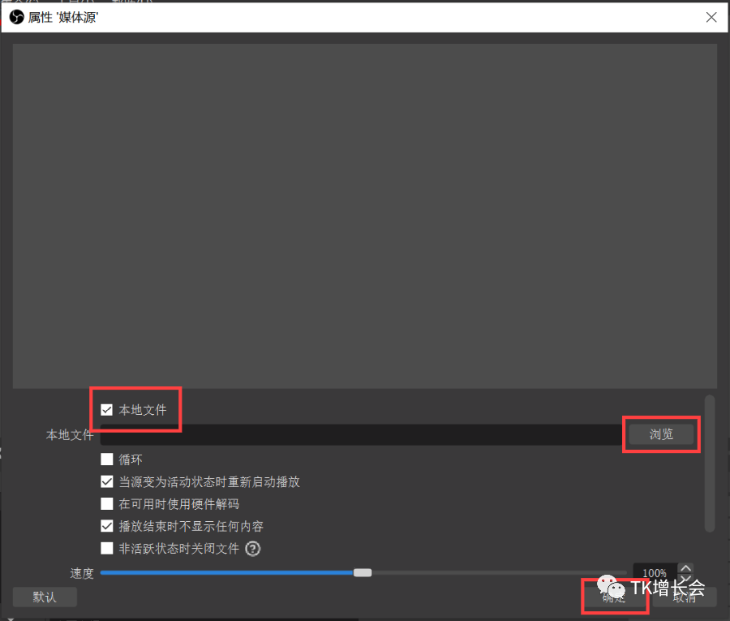
Task: Enable 在可用时使用硬件解码 hardware decoding
Action: pos(107,503)
